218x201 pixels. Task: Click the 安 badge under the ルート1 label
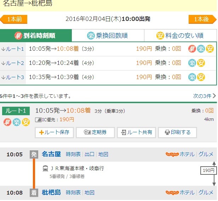pyautogui.click(x=26, y=122)
